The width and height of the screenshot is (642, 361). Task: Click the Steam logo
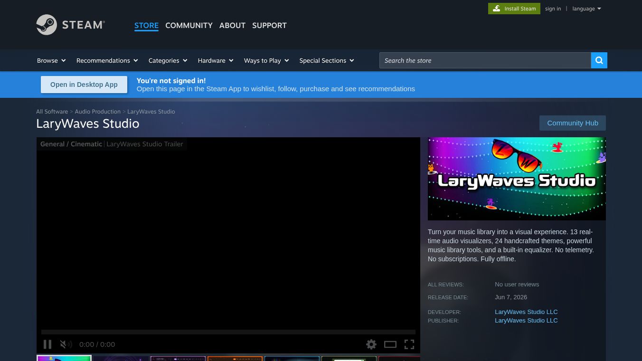(x=70, y=25)
